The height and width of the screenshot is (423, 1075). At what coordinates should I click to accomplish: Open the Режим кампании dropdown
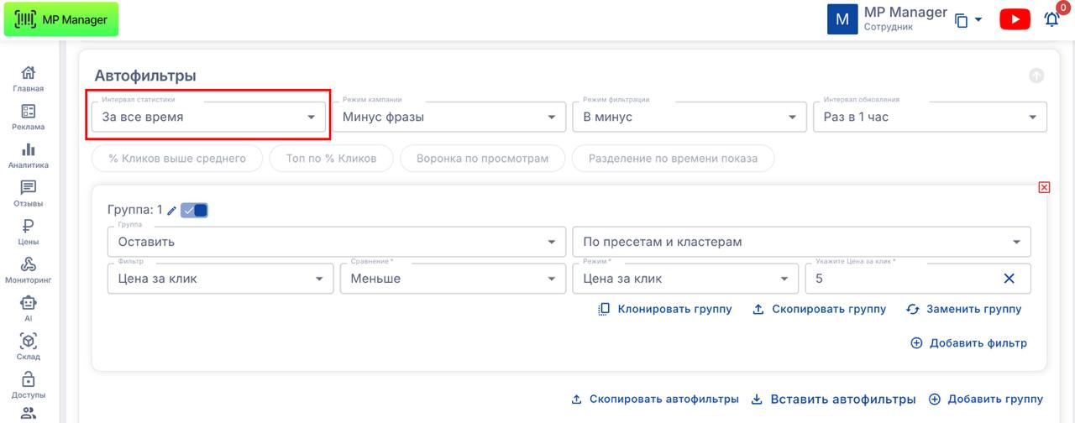(x=448, y=117)
